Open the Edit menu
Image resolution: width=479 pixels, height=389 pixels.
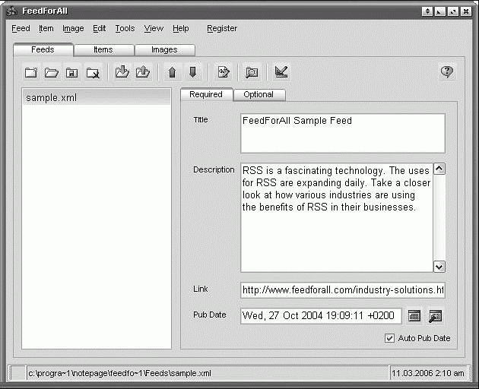coord(100,28)
